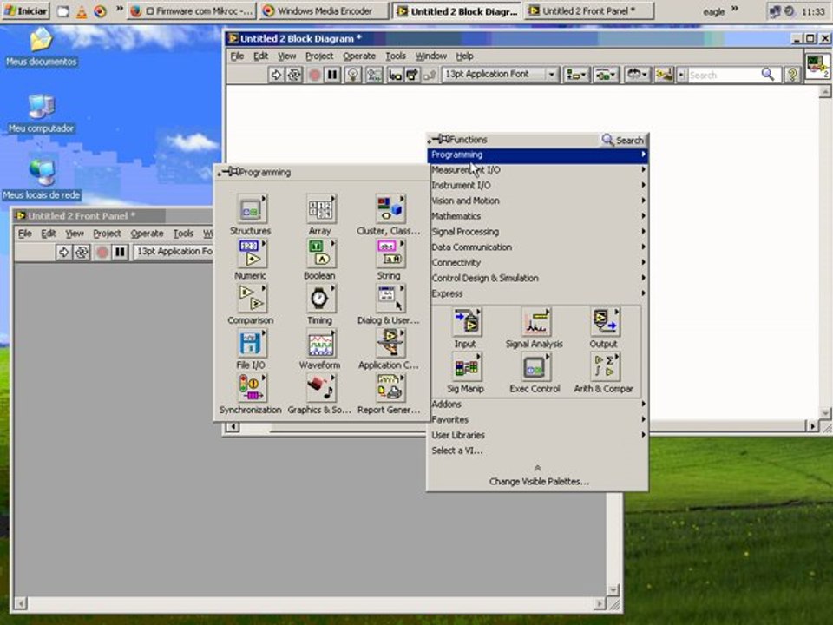Open the Graphics & Sound palette

[x=321, y=387]
